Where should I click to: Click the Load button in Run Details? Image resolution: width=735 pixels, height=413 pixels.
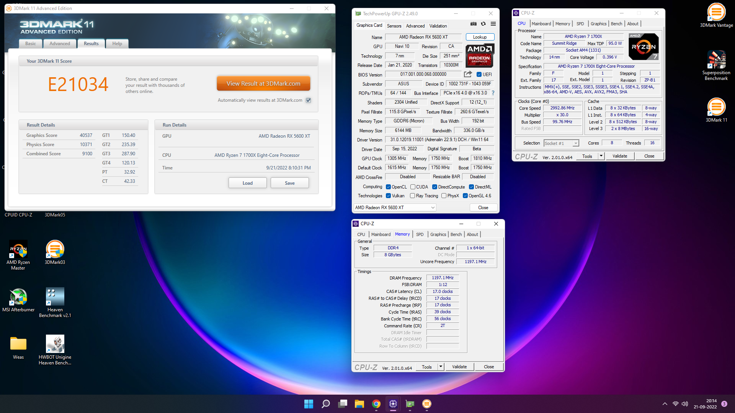[248, 183]
